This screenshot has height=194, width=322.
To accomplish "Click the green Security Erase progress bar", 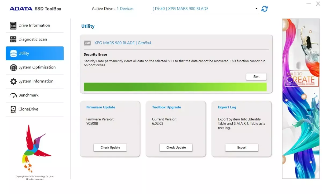I will tap(175, 87).
